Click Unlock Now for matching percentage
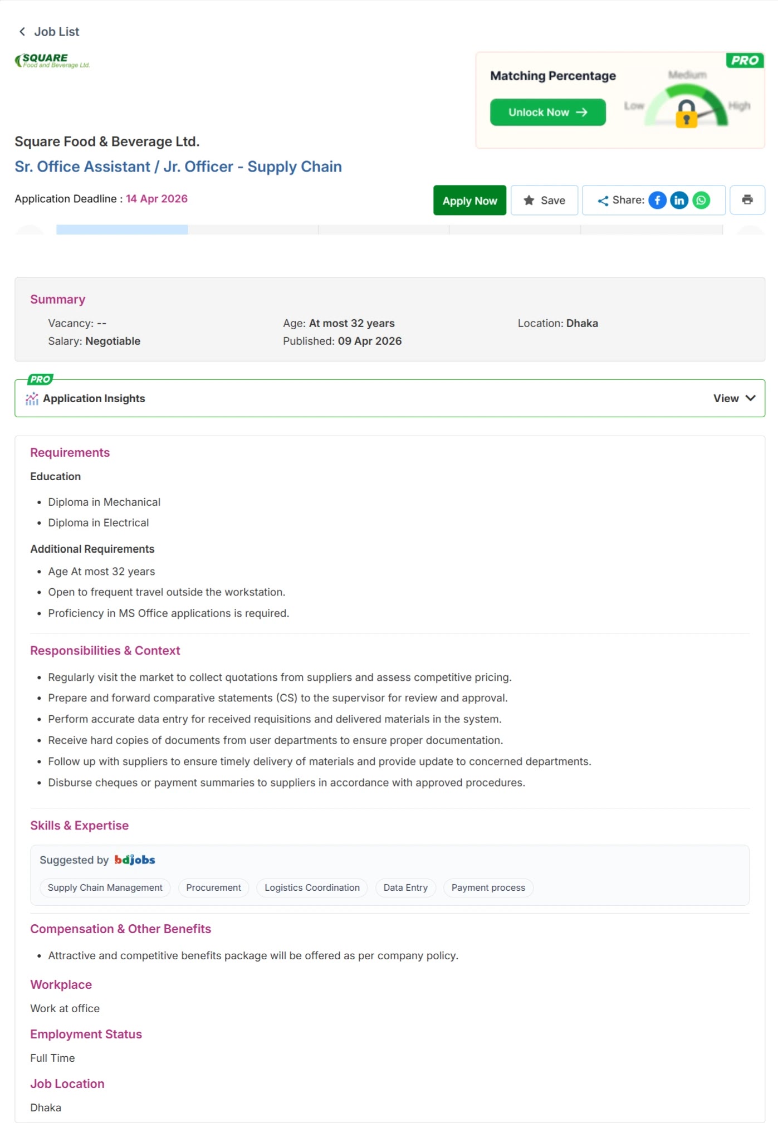 pos(547,113)
